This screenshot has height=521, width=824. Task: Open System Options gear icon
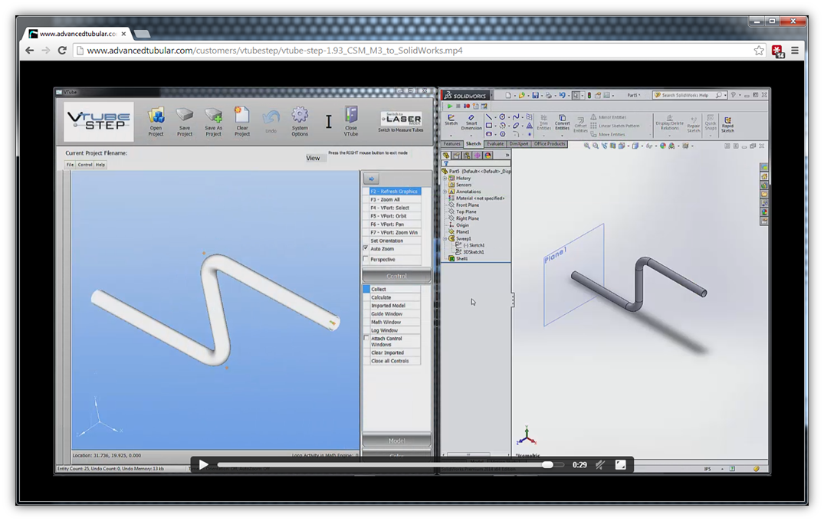tap(300, 117)
